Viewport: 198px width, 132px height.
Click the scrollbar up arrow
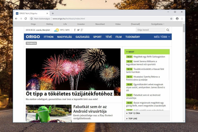184,23
